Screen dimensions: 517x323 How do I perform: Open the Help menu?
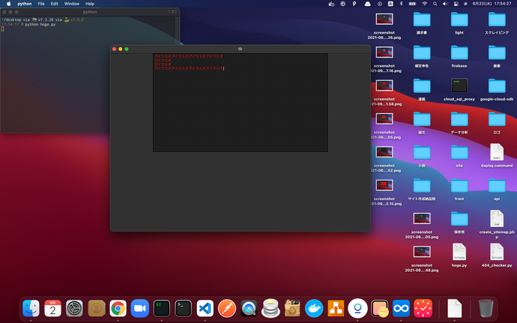click(x=90, y=4)
